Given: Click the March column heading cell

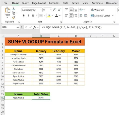Looking at the screenshot, I should coord(76,51).
